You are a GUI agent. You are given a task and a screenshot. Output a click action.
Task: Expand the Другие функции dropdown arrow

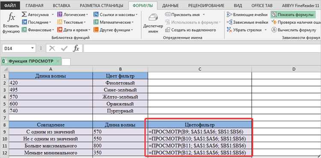[x=132, y=30]
